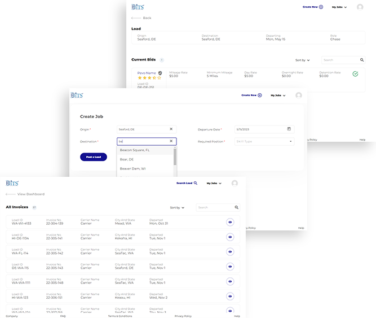View invoice 22-305-141 using eye icon
This screenshot has width=376, height=318.
230,237
